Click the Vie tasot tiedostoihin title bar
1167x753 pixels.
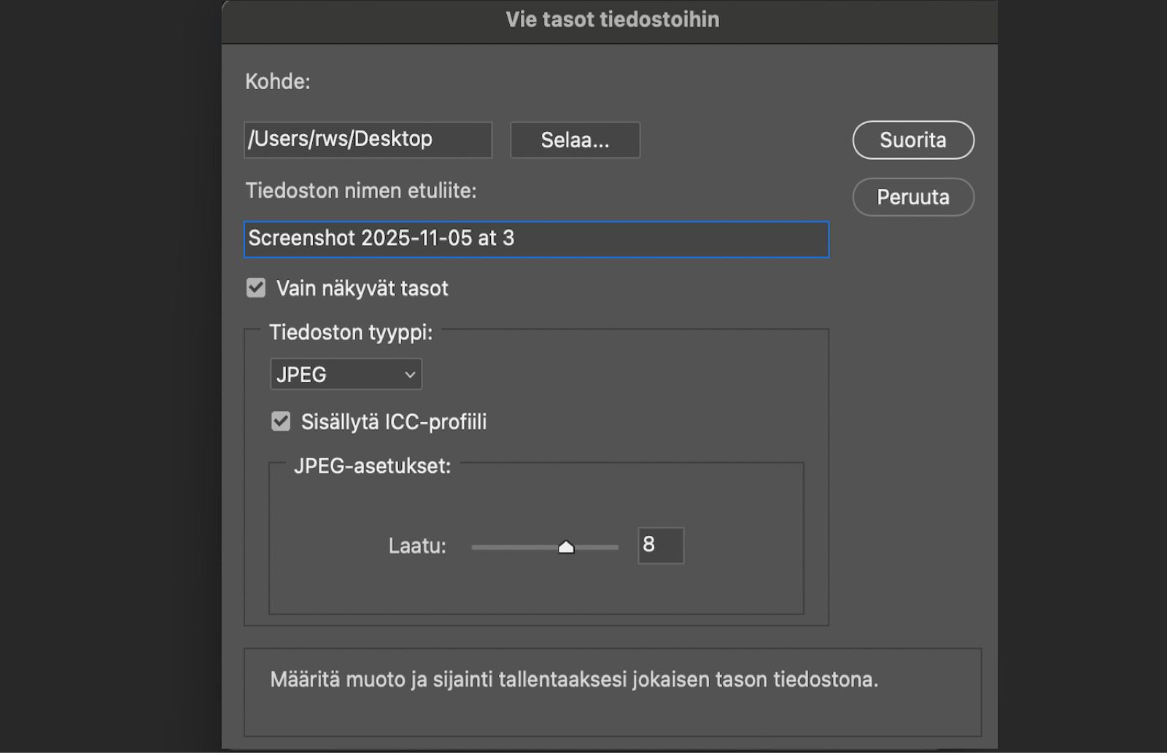tap(611, 20)
